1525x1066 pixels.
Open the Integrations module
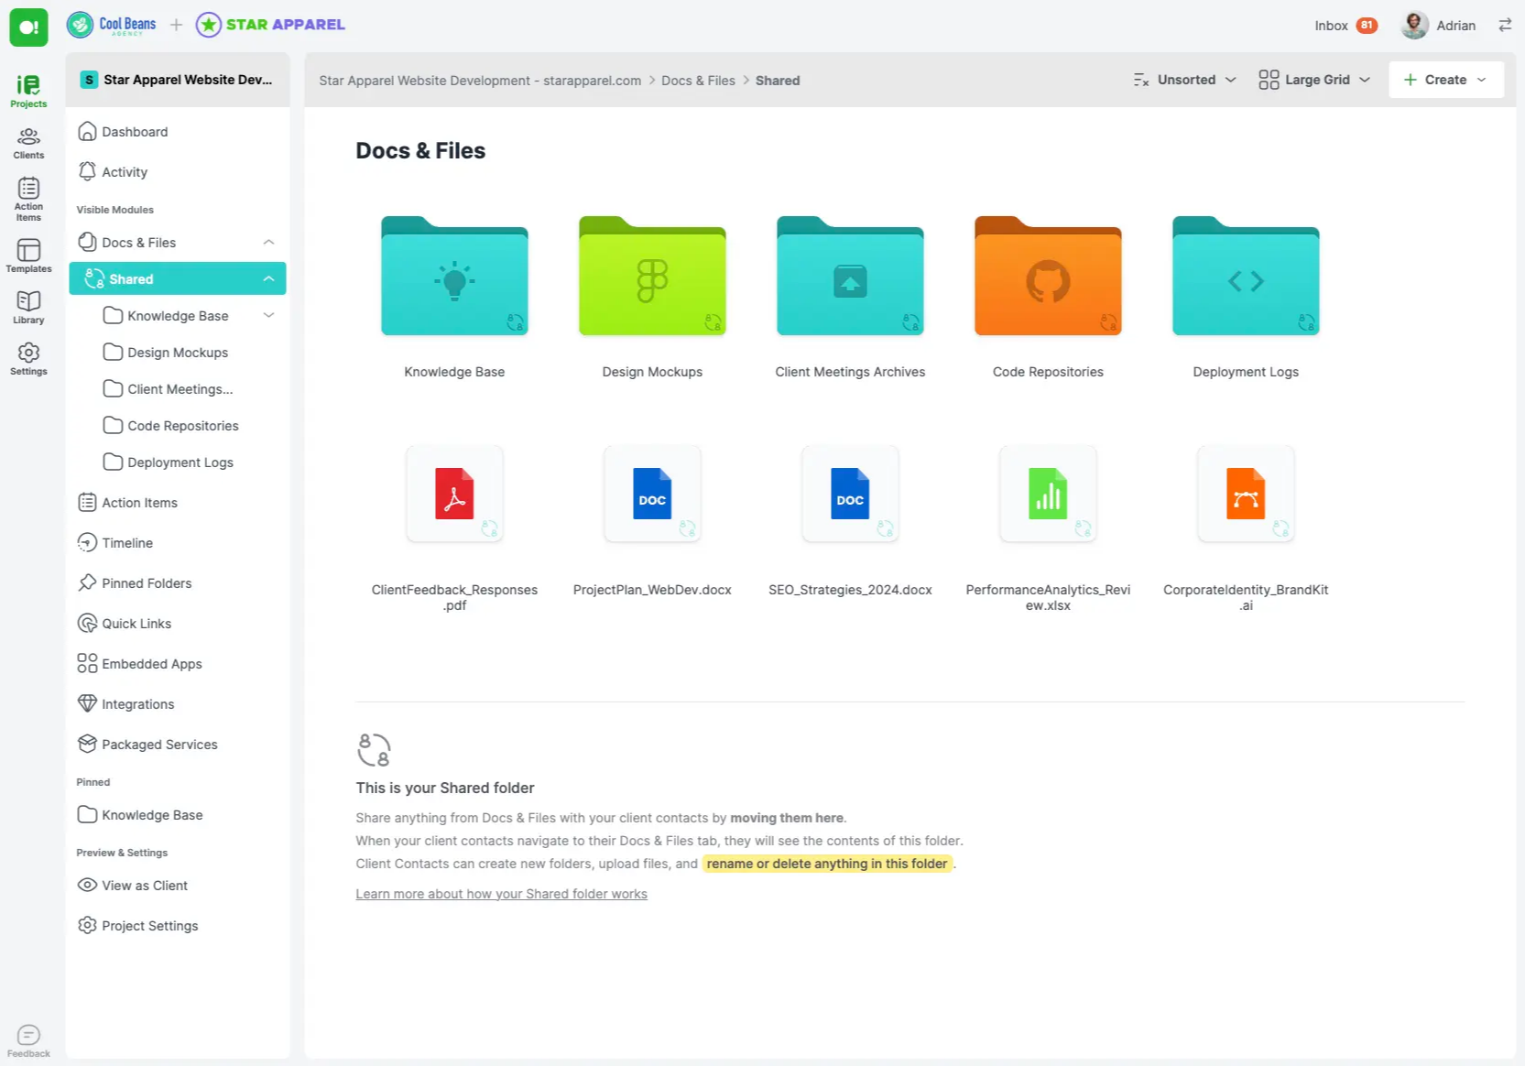pyautogui.click(x=137, y=703)
